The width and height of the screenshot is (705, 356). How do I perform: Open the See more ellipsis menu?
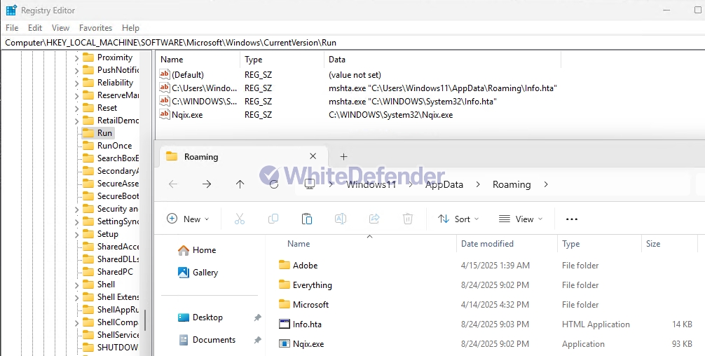[571, 219]
